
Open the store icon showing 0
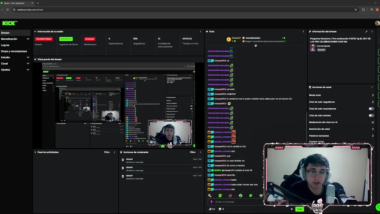click(x=221, y=209)
